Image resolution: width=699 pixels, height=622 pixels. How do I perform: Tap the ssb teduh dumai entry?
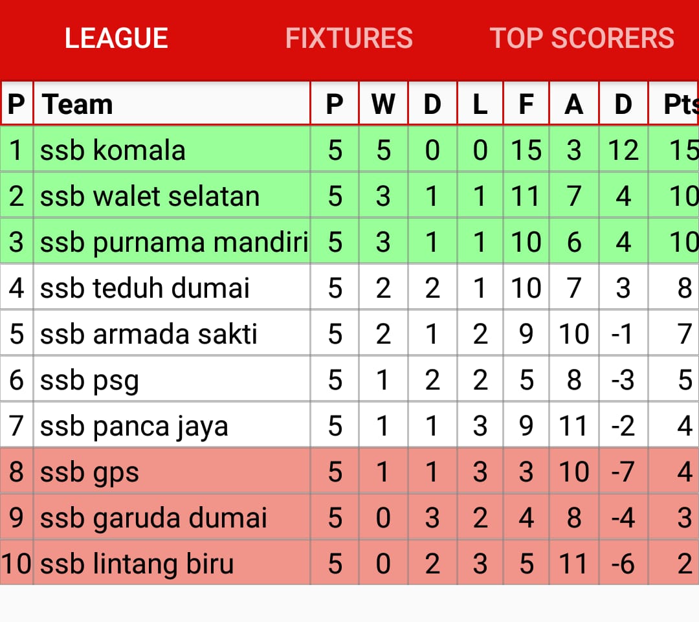145,288
